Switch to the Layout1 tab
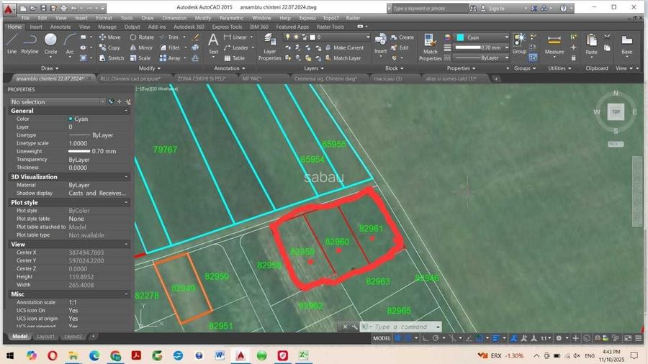This screenshot has height=364, width=648. click(x=46, y=336)
